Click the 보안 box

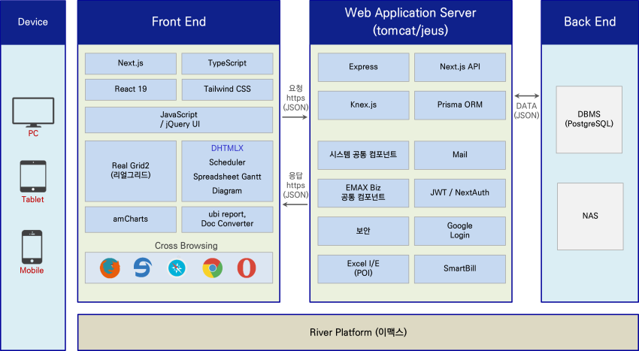[x=363, y=231]
